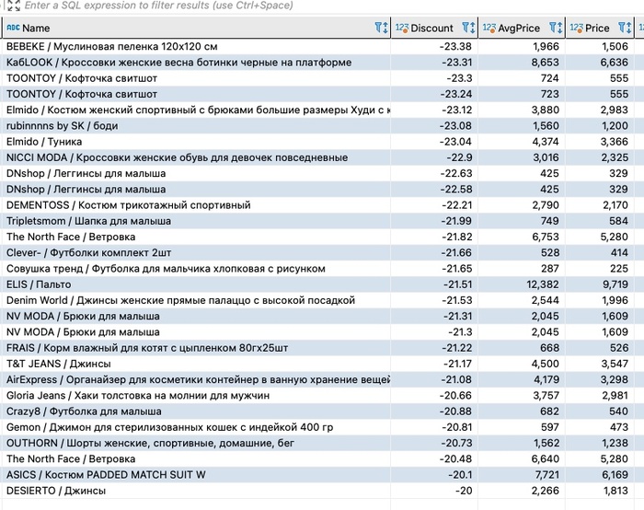Open the filter/sort icon in Discount column
This screenshot has height=510, width=644.
click(x=468, y=28)
